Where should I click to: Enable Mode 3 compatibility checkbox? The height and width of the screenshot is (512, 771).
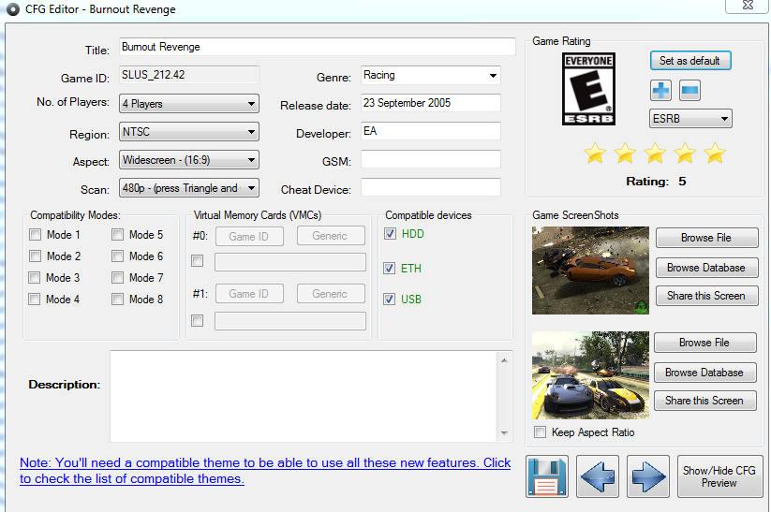[35, 278]
